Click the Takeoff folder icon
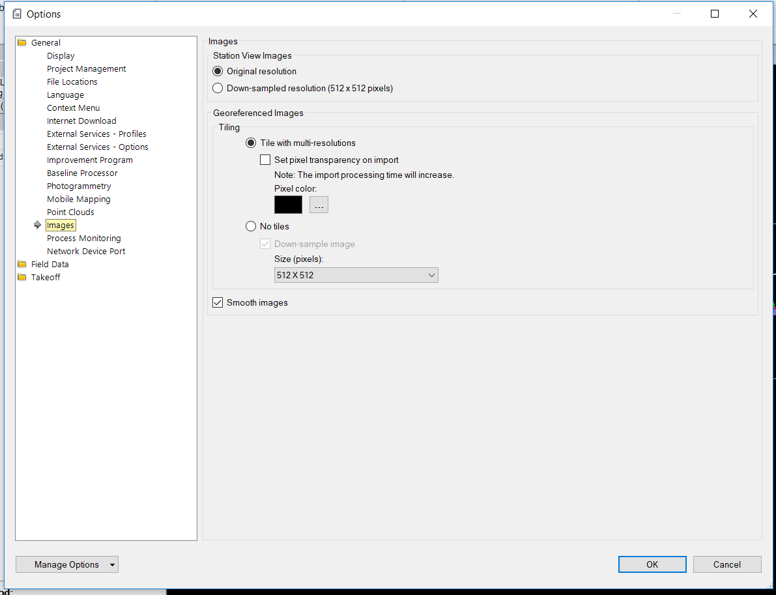The height and width of the screenshot is (595, 776). point(22,277)
